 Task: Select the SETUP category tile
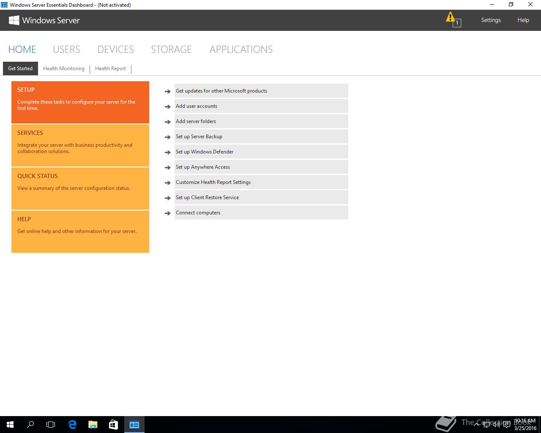tap(80, 102)
